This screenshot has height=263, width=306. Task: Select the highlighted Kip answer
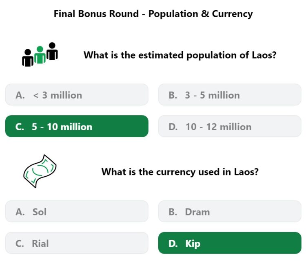(230, 243)
